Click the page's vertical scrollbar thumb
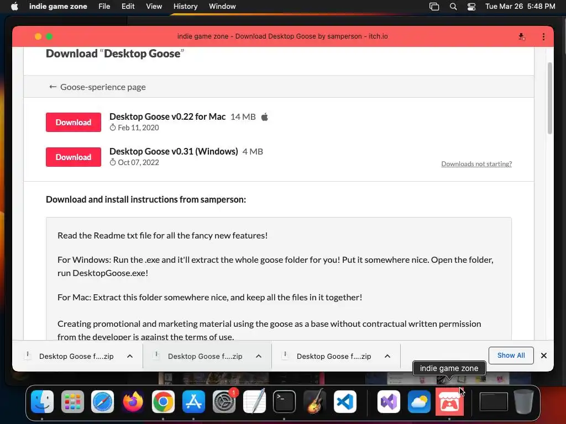This screenshot has width=566, height=424. click(550, 98)
